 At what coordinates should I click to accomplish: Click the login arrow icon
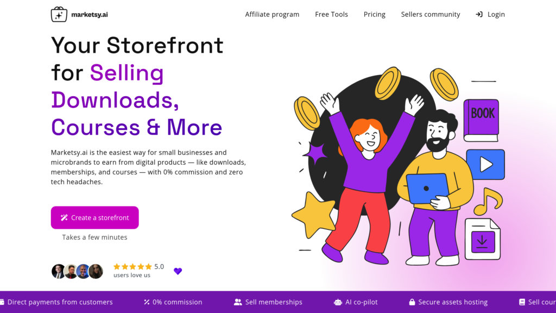click(x=479, y=15)
